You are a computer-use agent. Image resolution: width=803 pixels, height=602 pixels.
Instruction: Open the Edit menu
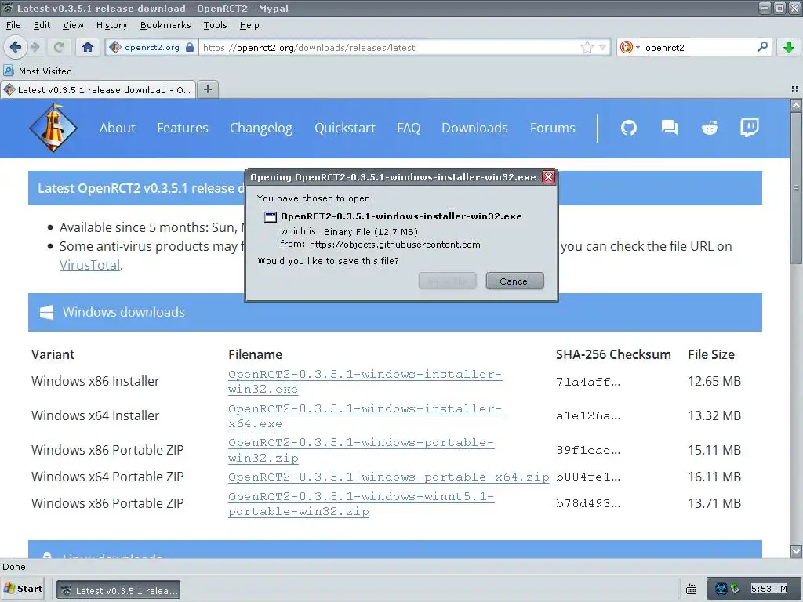[x=42, y=25]
